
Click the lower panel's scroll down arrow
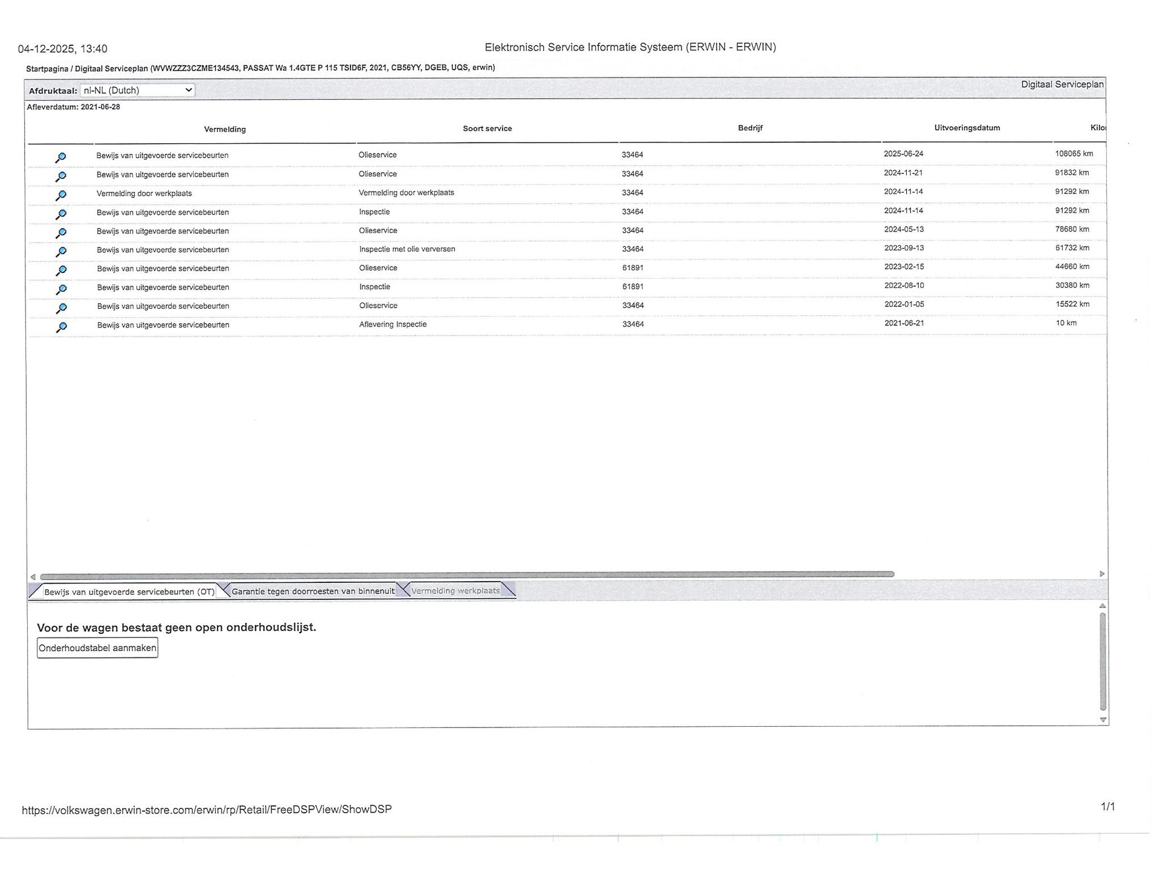click(1103, 720)
